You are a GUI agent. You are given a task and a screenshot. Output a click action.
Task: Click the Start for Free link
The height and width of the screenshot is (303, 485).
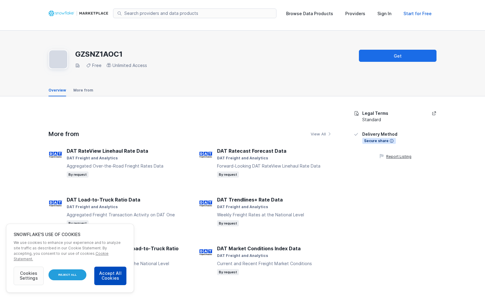pyautogui.click(x=417, y=14)
